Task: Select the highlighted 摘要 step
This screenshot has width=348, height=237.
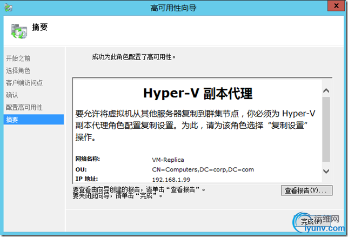Action: [34, 120]
